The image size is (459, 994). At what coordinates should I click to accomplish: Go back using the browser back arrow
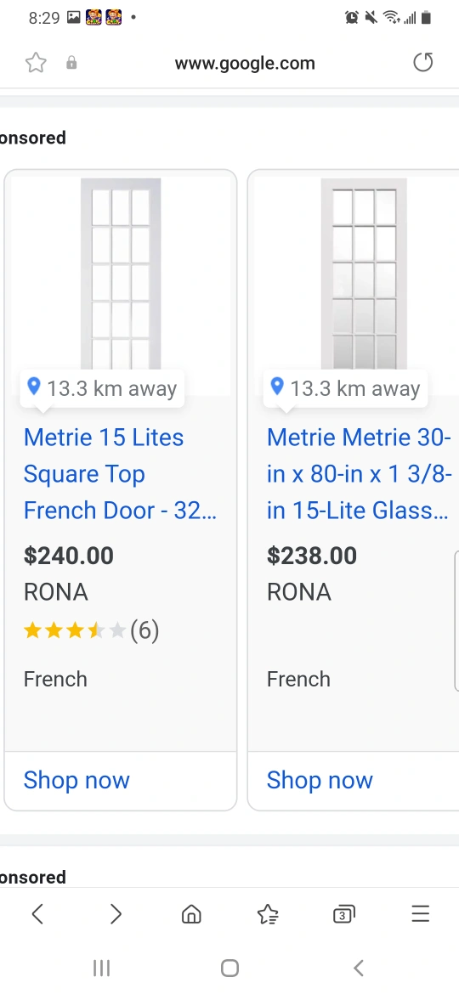tap(37, 913)
